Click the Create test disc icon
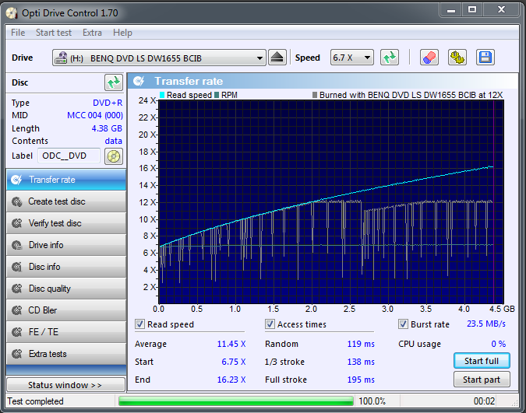This screenshot has height=413, width=526. (x=17, y=201)
